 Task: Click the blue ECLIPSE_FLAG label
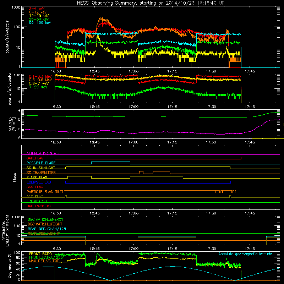pyautogui.click(x=39, y=182)
